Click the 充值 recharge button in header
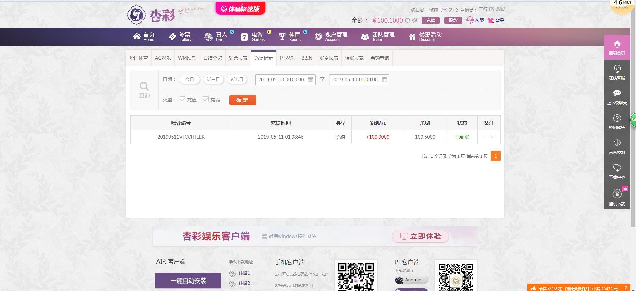 click(x=431, y=20)
